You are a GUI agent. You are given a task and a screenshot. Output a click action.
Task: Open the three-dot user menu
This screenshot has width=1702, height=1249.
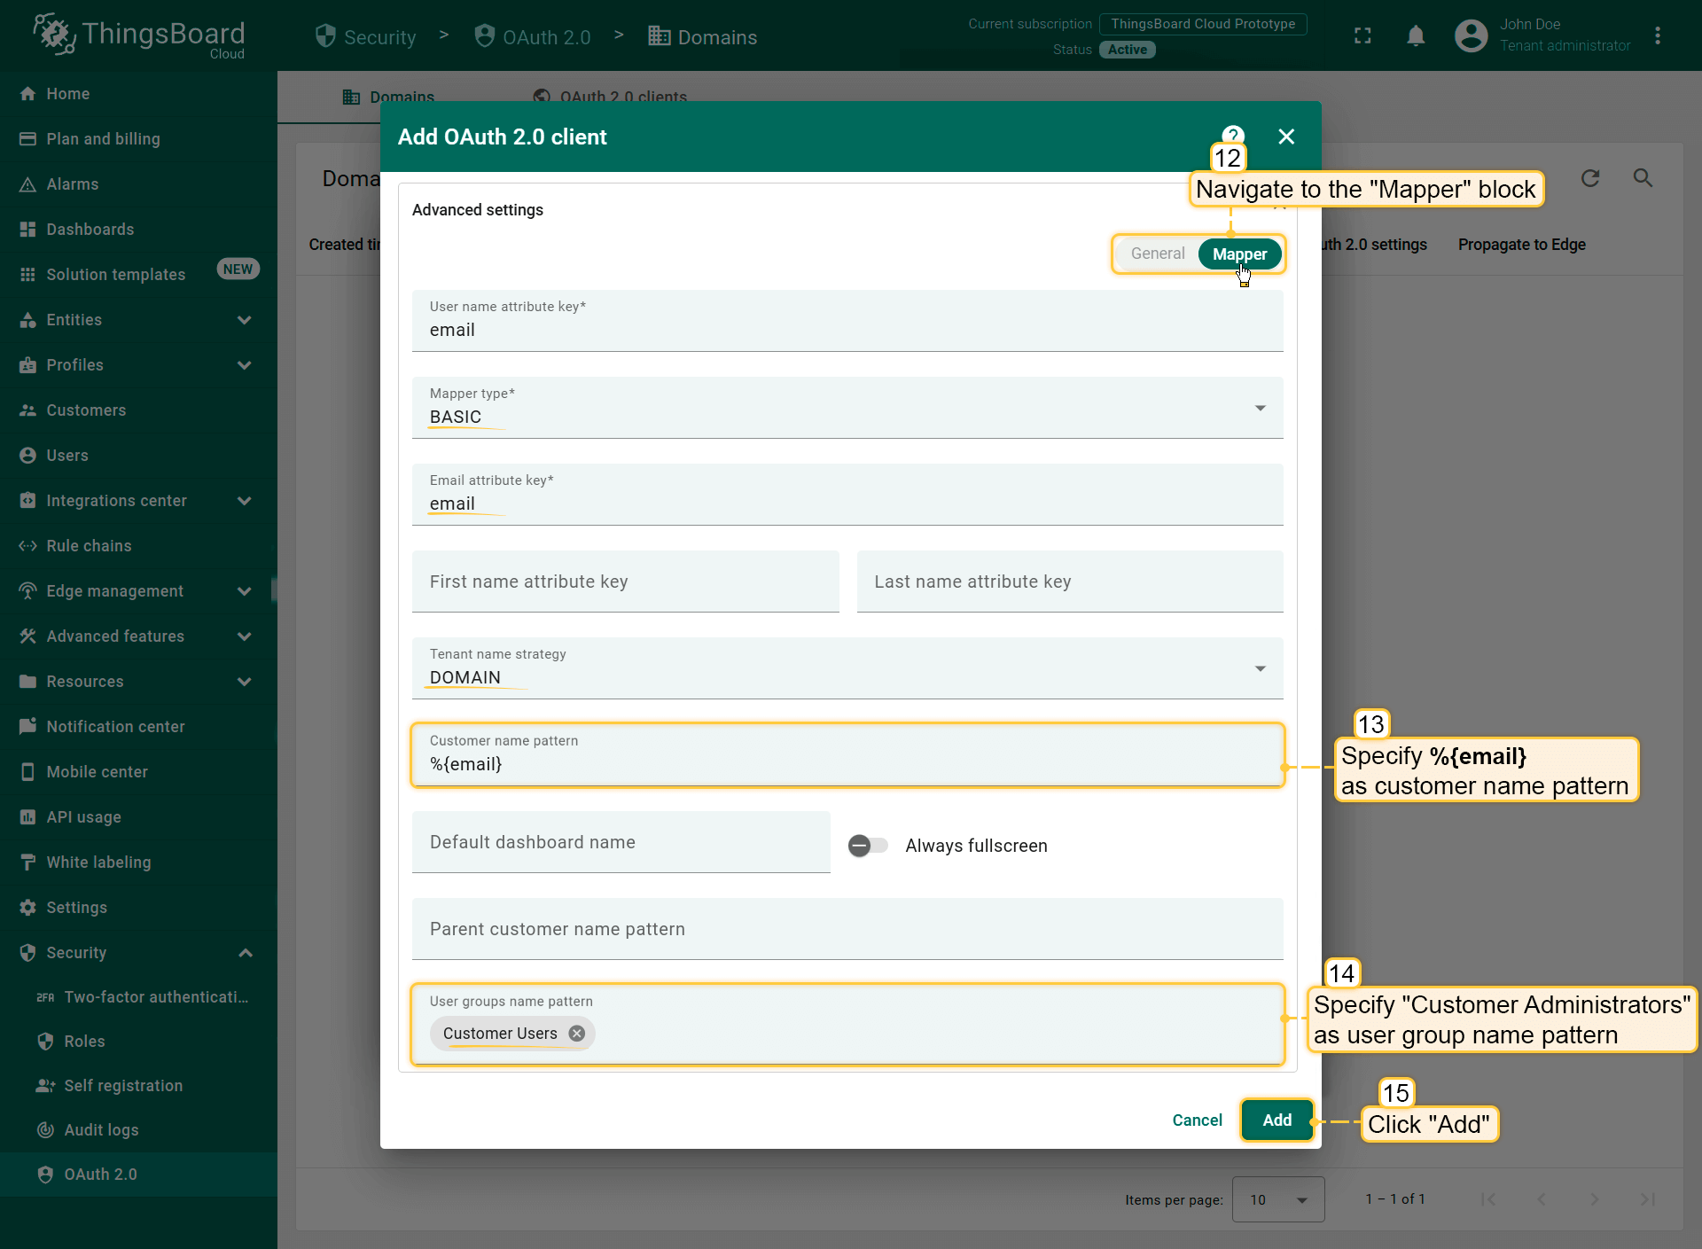pos(1657,35)
